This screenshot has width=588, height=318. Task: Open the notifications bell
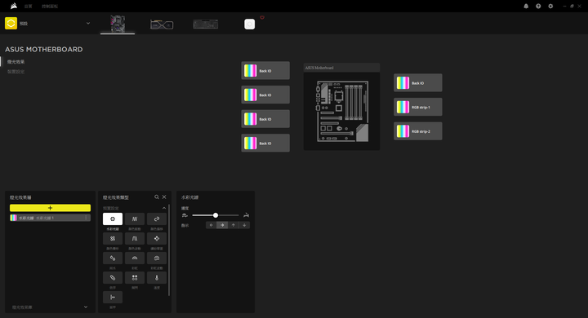point(526,6)
